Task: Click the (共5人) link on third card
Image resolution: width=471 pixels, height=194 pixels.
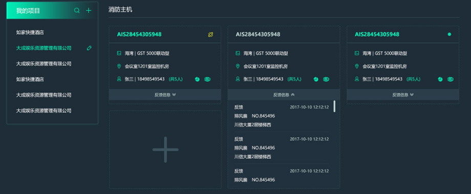Action: [413, 79]
